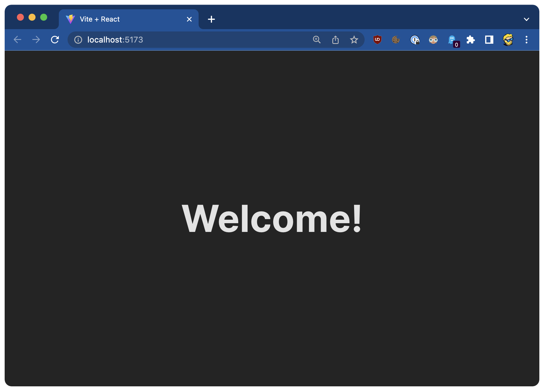
Task: Close the Vite + React tab
Action: click(x=189, y=19)
